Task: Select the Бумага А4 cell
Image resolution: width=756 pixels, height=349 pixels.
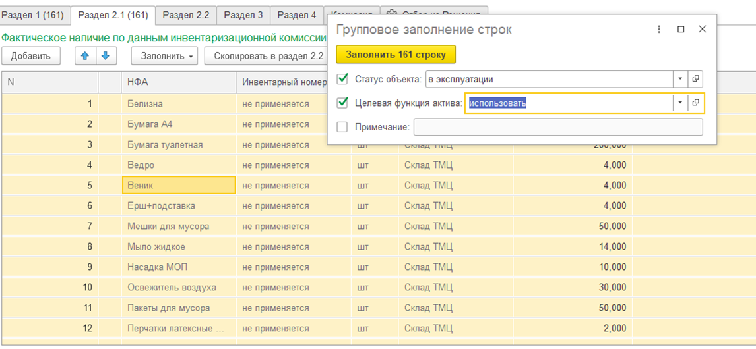Action: pyautogui.click(x=179, y=124)
